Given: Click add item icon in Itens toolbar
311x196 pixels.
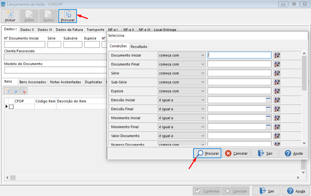Looking at the screenshot, I should 8,90.
